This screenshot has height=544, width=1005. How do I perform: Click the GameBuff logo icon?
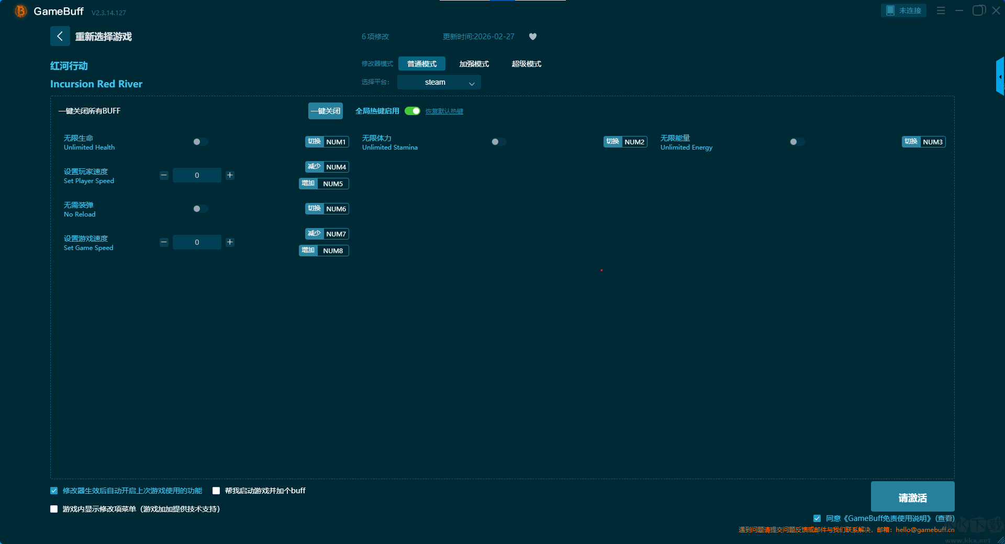click(x=21, y=11)
